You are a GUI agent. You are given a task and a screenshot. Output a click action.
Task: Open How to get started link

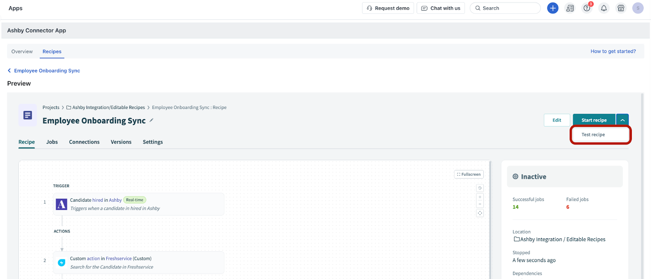click(x=613, y=51)
